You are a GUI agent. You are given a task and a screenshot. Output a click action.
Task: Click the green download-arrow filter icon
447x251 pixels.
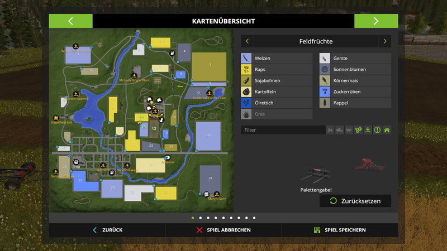[x=368, y=130]
